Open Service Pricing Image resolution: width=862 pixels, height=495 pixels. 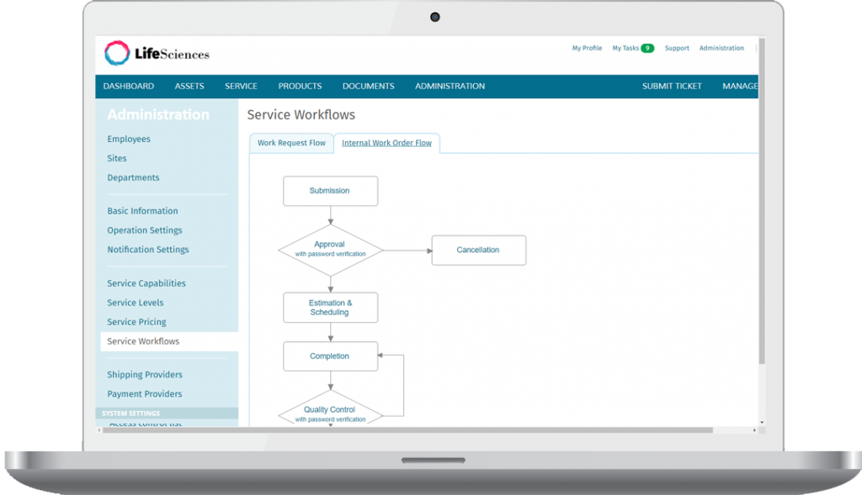tap(136, 322)
